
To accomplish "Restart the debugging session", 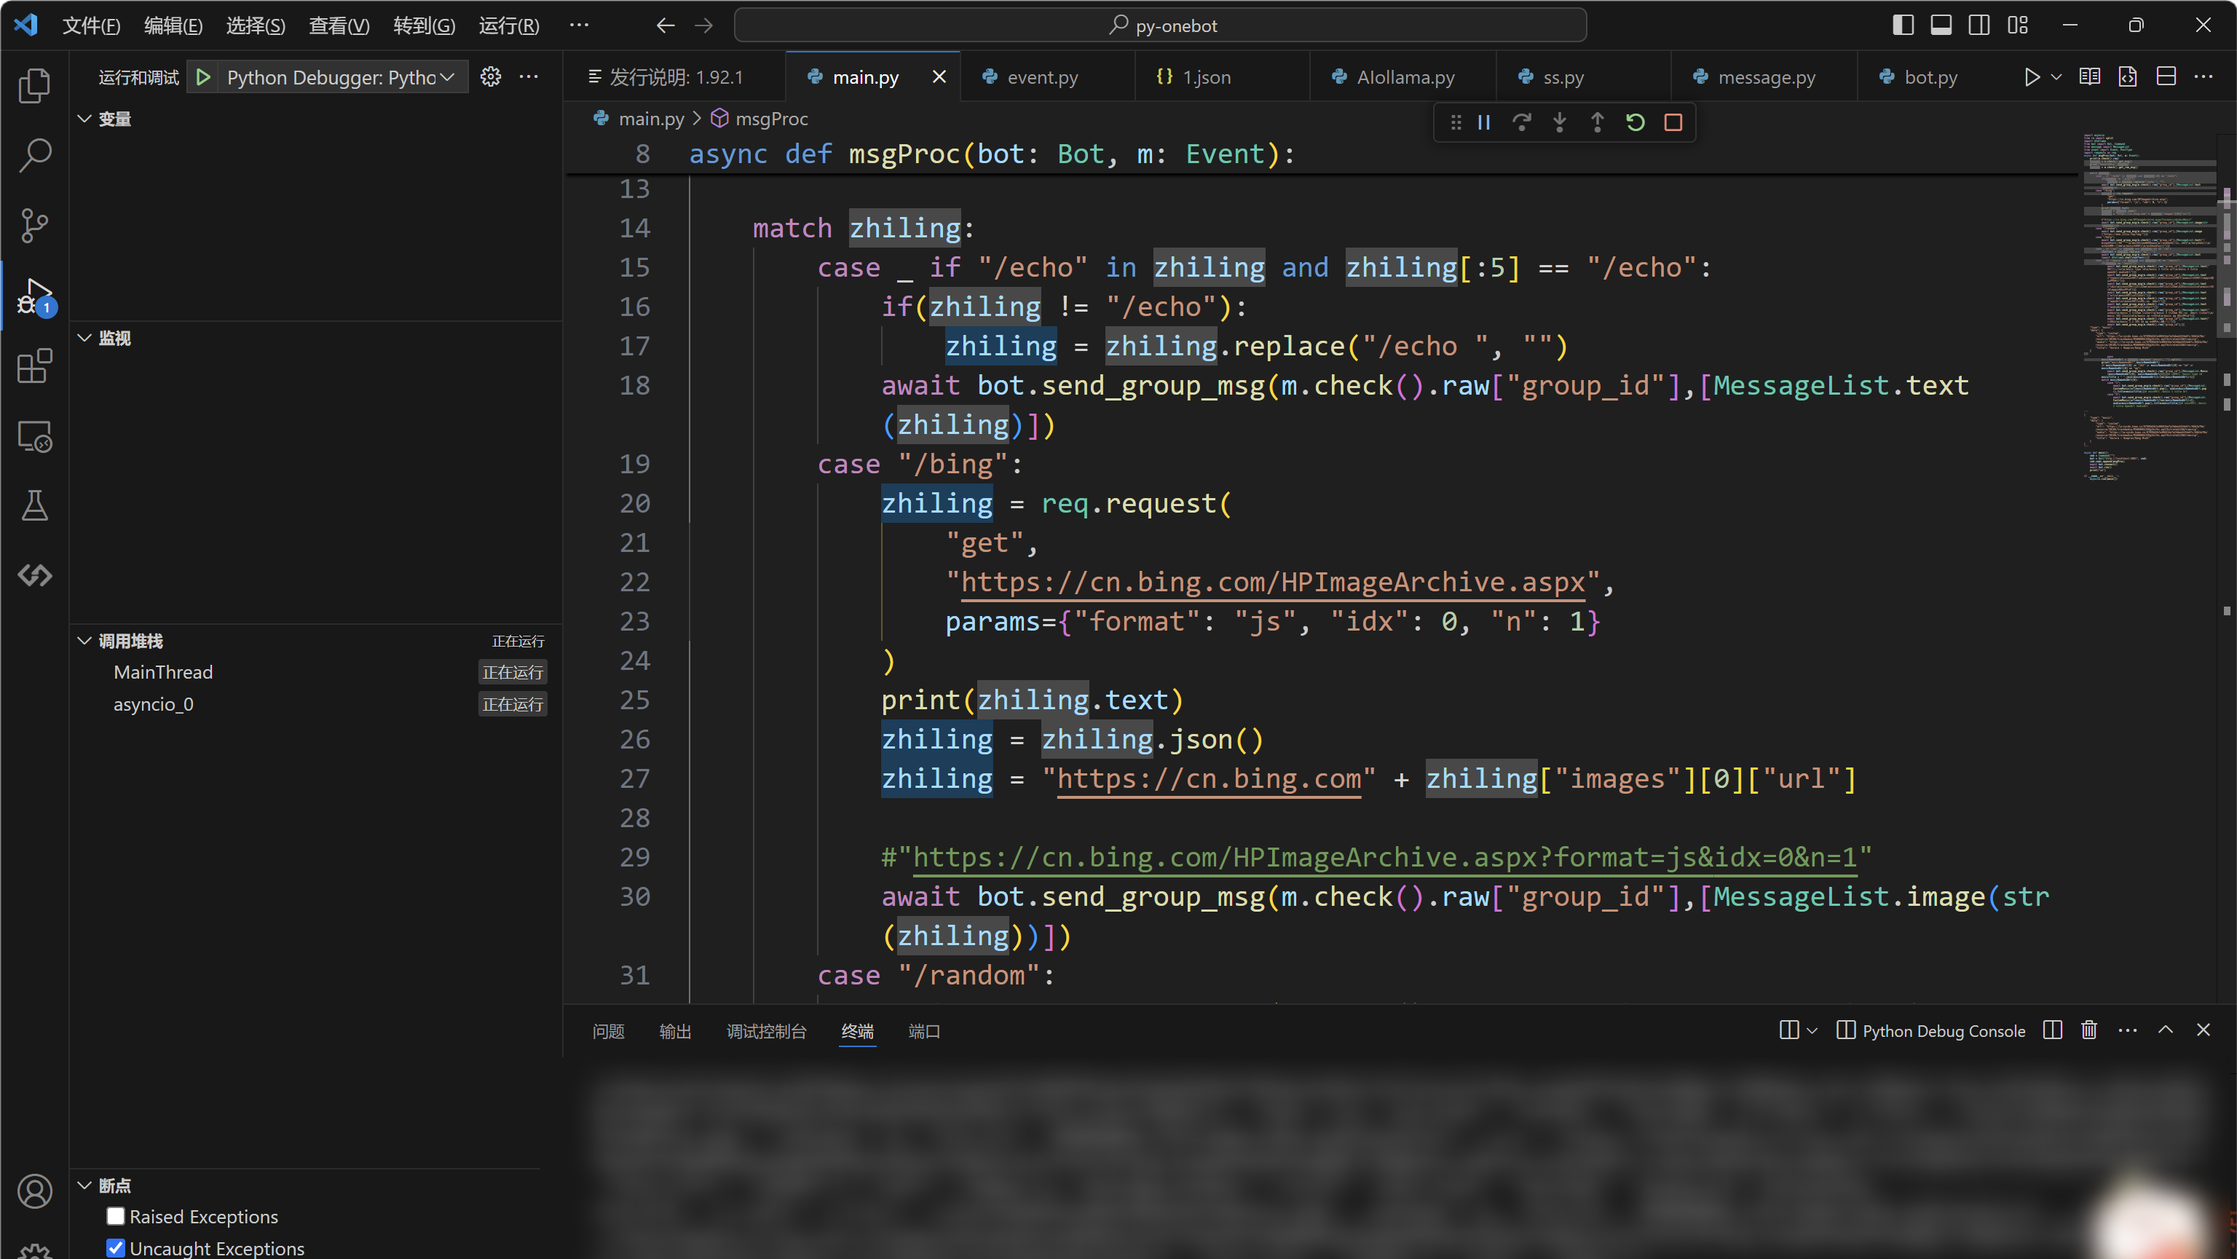I will coord(1636,122).
